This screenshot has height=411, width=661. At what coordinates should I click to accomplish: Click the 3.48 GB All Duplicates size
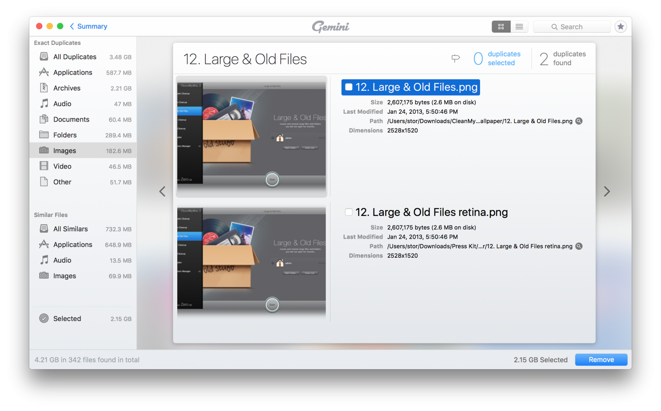(120, 57)
